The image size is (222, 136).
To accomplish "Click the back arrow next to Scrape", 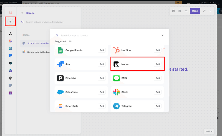I will tap(22, 13).
